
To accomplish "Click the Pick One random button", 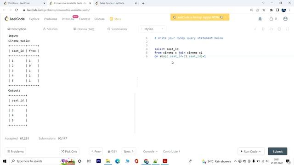I will (69, 151).
